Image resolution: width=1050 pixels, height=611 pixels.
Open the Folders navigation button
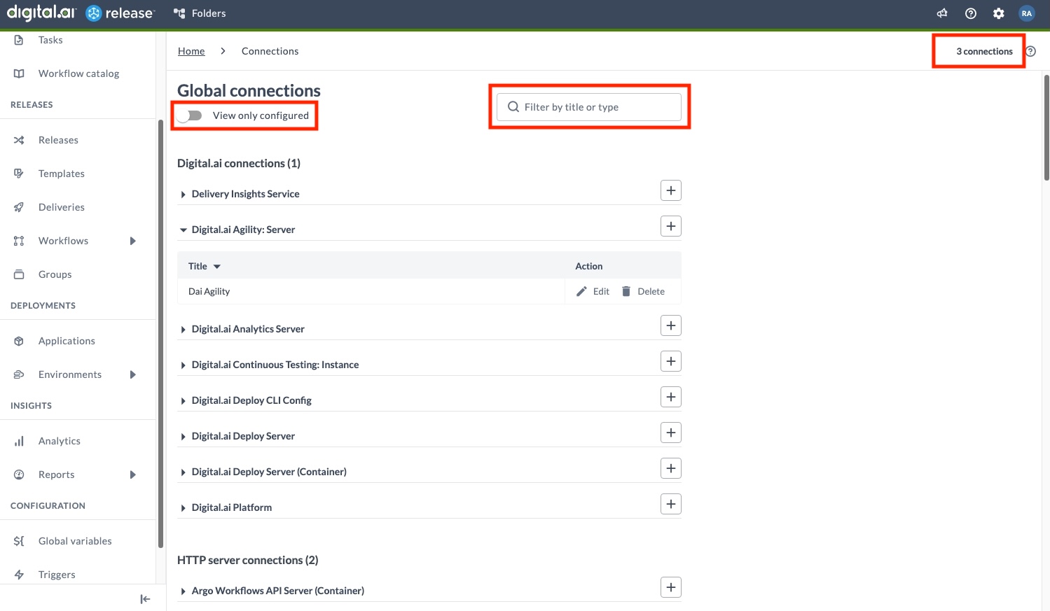200,13
